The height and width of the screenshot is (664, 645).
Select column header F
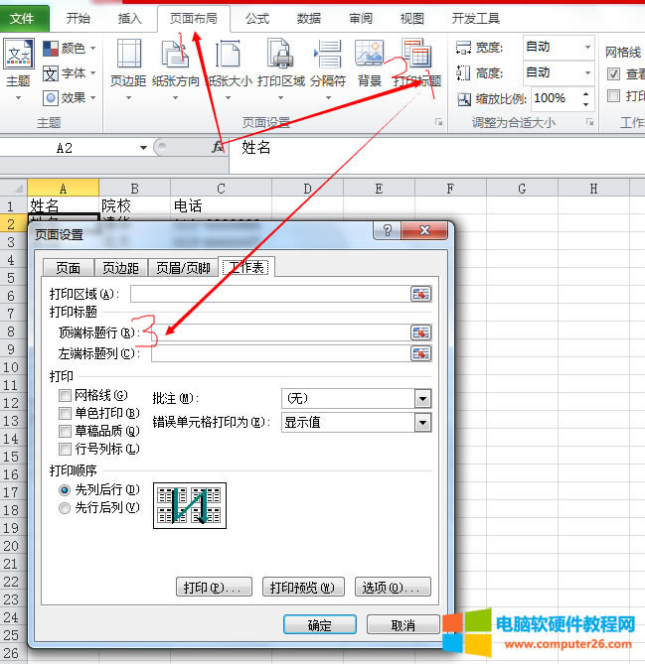point(450,188)
